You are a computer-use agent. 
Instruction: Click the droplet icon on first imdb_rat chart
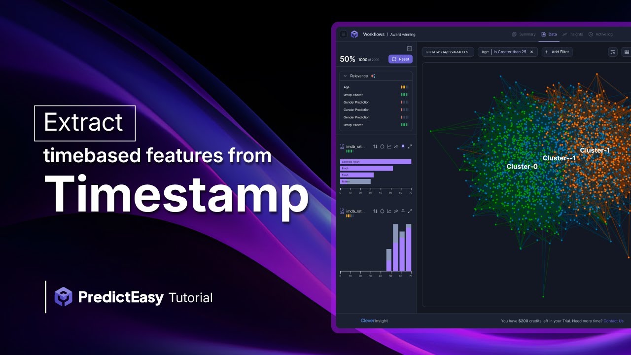click(382, 146)
